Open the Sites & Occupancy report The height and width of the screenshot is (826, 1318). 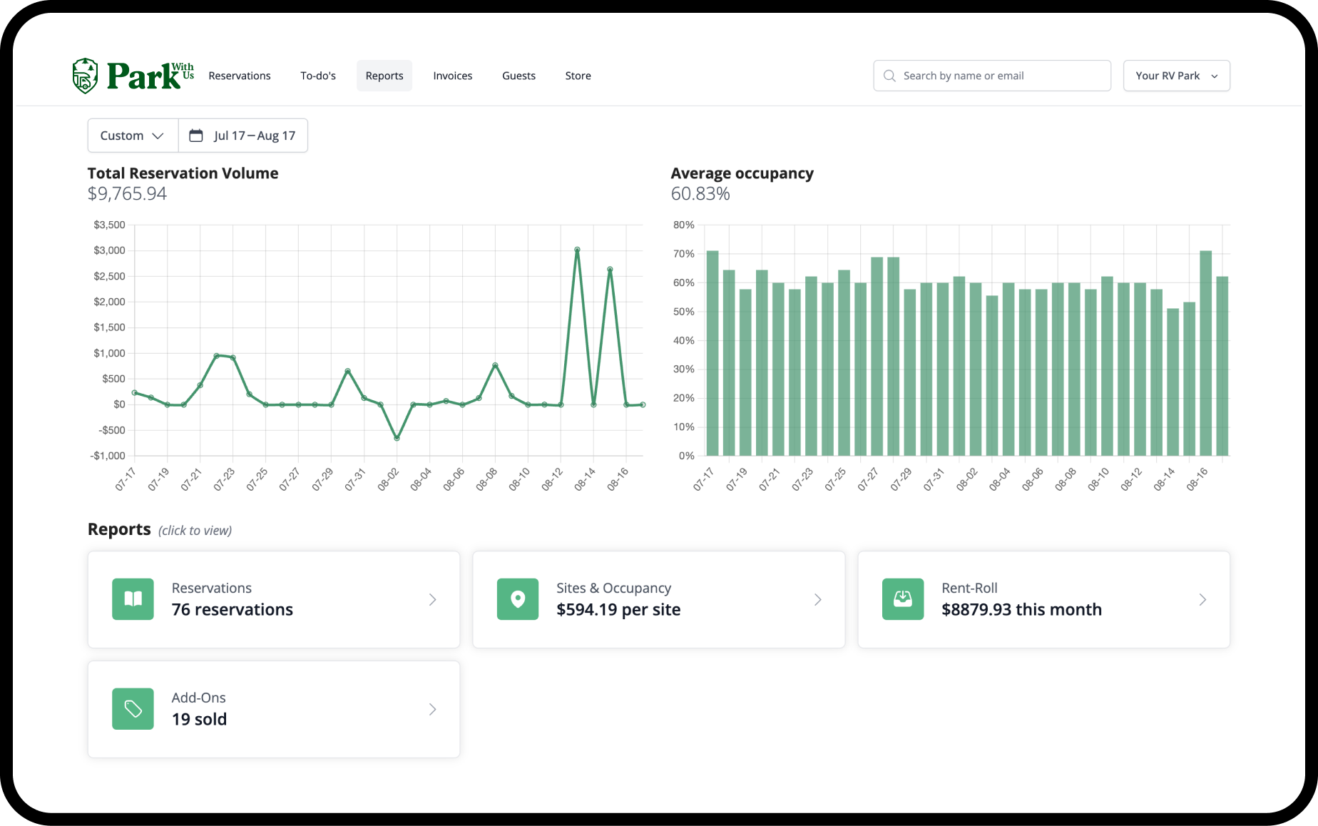click(659, 599)
